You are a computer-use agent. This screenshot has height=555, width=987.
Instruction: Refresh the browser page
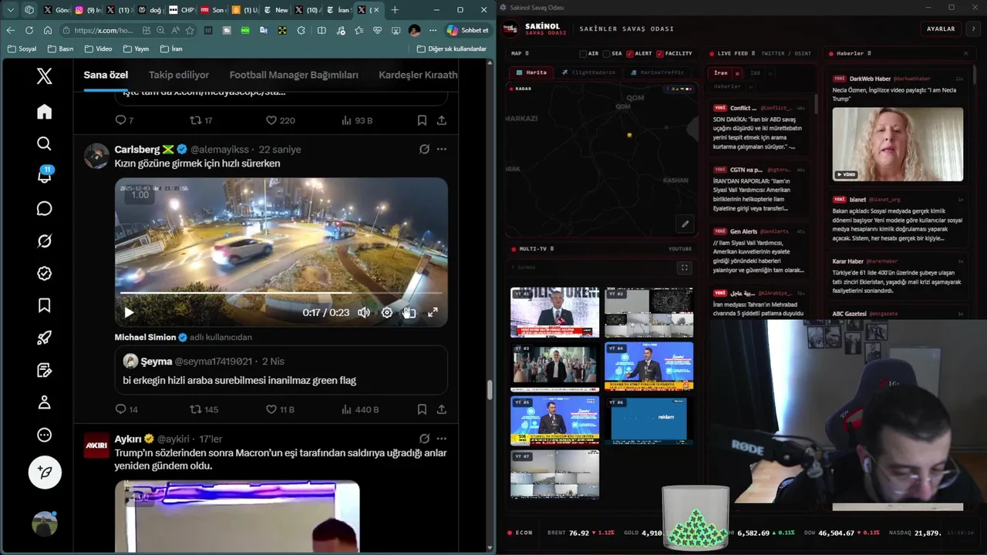[29, 30]
